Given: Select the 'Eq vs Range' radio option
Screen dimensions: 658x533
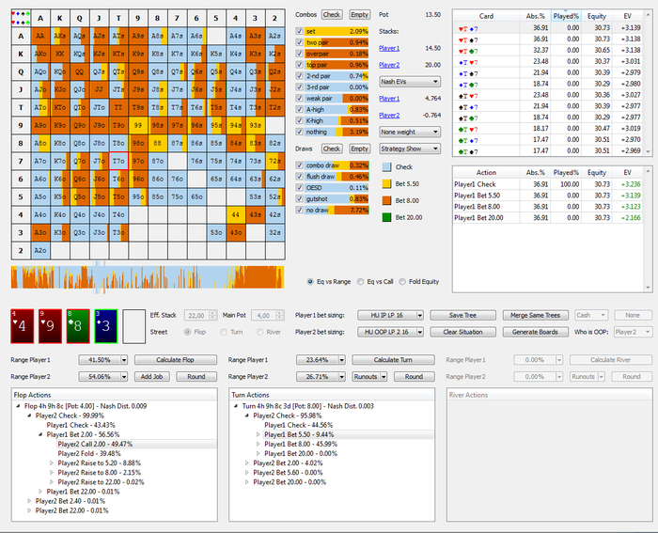Looking at the screenshot, I should (x=310, y=282).
